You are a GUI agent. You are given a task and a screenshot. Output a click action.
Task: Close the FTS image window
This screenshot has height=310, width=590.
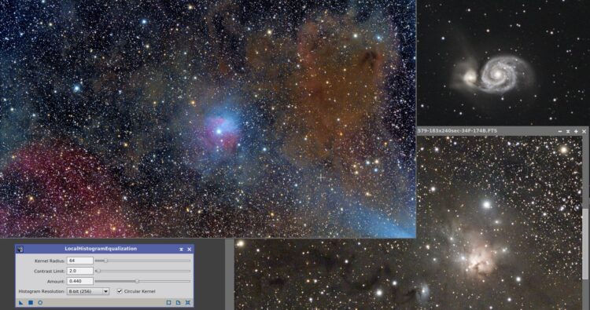(x=584, y=131)
